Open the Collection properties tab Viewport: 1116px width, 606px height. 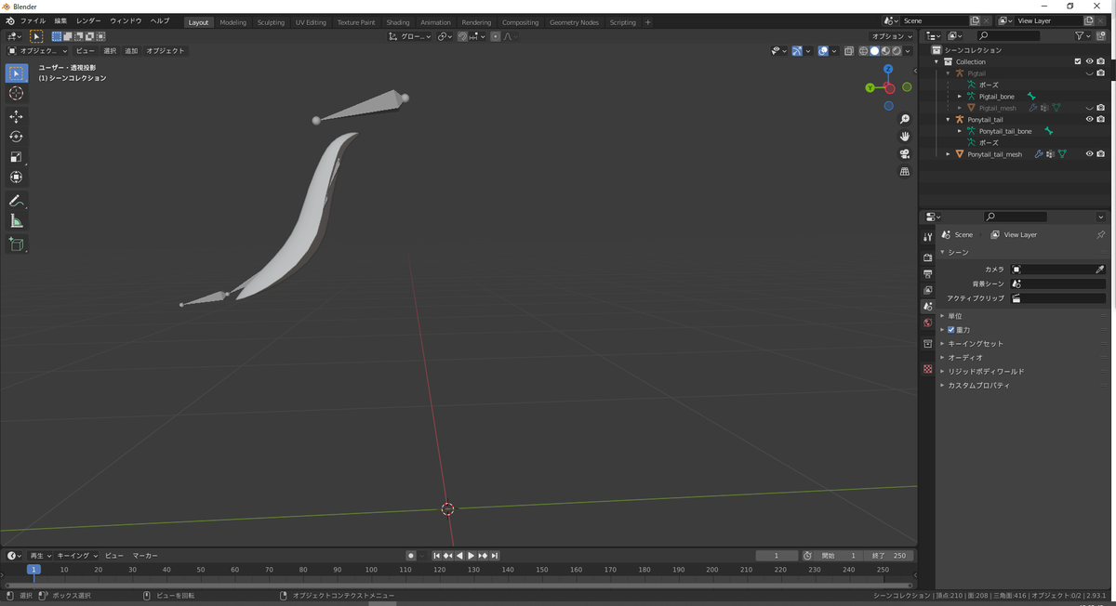coord(927,344)
